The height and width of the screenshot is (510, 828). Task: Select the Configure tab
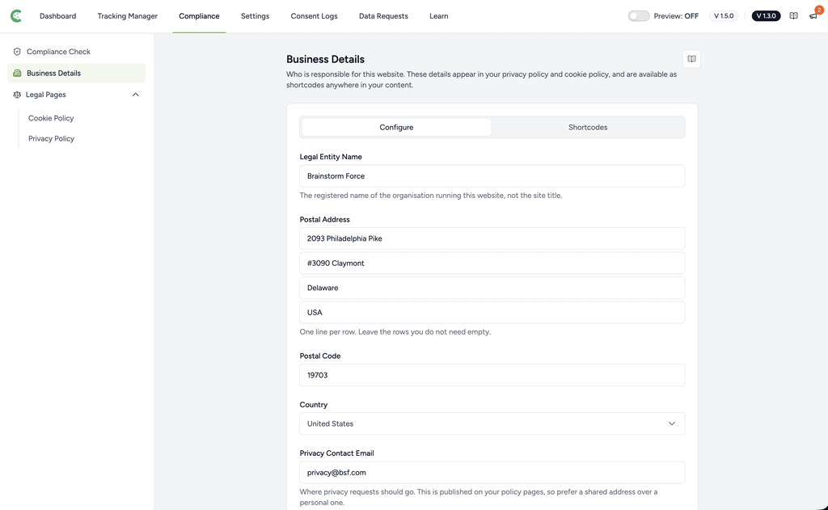pyautogui.click(x=396, y=127)
